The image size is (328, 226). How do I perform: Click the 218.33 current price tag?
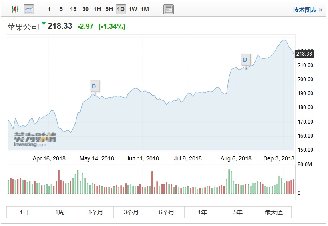[x=304, y=54]
